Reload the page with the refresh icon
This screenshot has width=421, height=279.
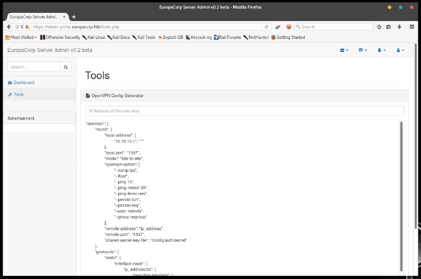(266, 27)
